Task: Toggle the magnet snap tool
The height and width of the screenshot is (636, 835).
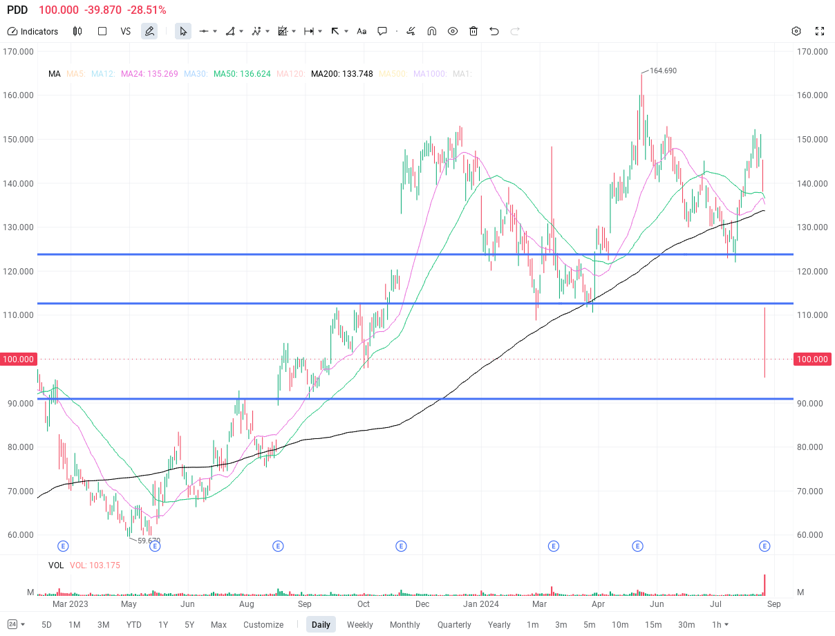Action: point(432,31)
